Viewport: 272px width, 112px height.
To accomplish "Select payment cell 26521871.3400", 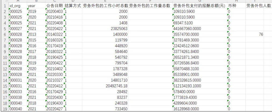I will coord(200,57).
